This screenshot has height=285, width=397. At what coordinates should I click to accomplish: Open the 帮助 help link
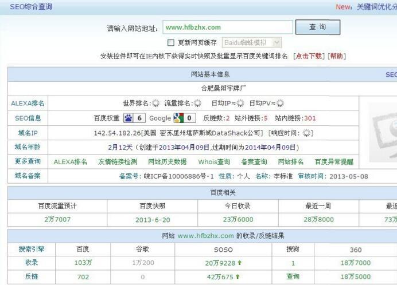point(337,56)
